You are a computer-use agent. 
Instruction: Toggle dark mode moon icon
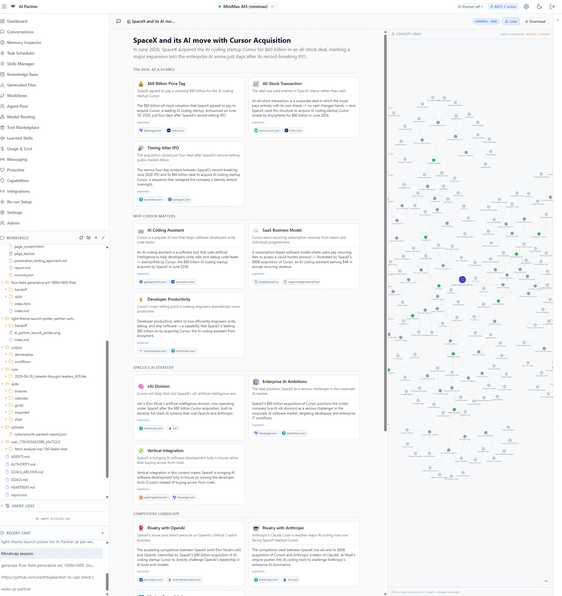pyautogui.click(x=539, y=6)
